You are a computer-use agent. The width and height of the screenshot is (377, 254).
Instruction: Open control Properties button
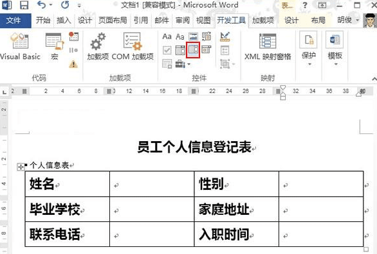tap(225, 50)
